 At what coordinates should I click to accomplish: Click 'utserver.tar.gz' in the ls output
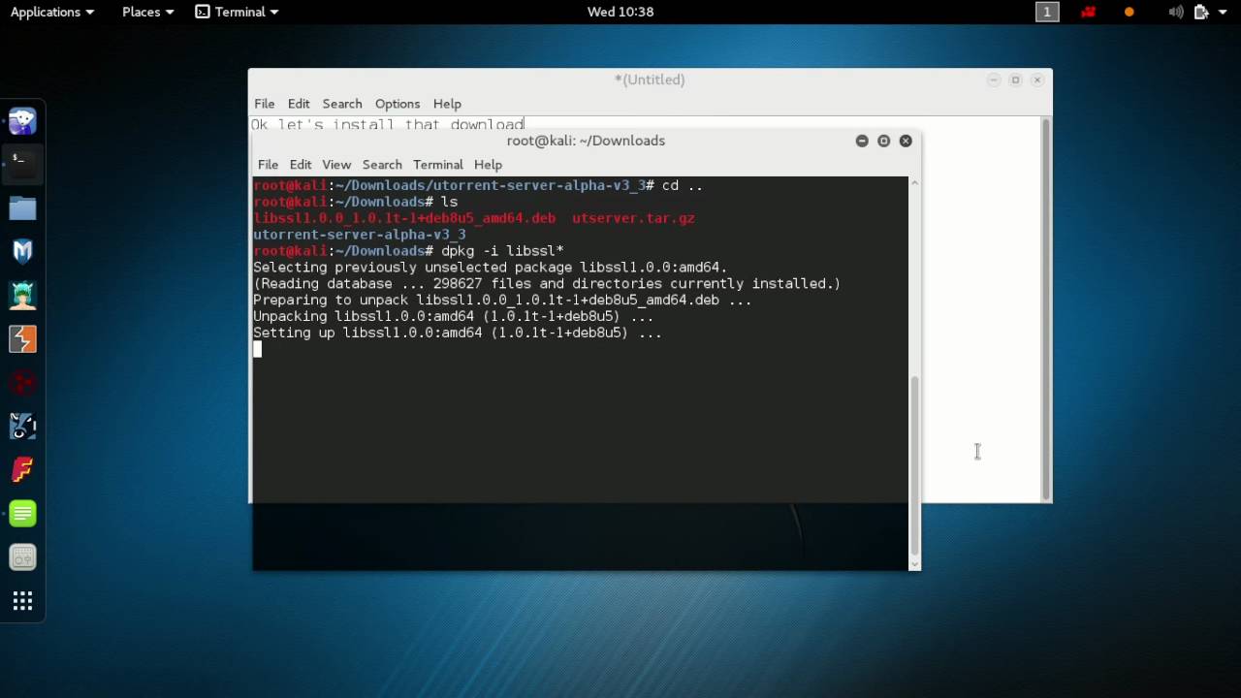pos(633,218)
